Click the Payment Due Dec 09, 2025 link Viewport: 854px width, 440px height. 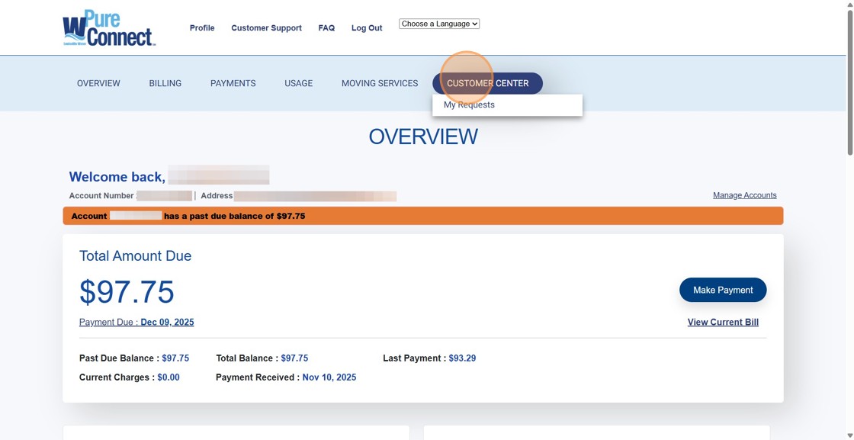pos(136,323)
